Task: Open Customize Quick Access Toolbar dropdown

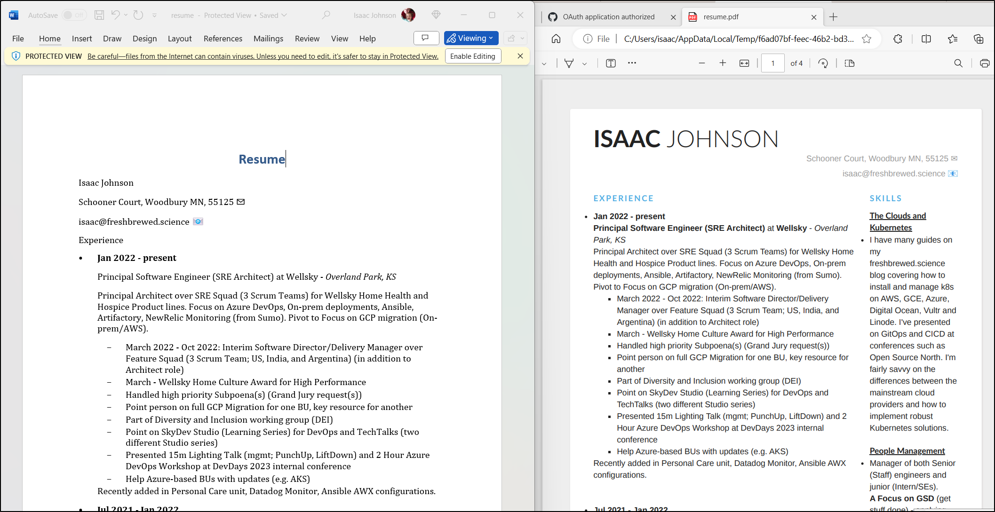Action: tap(154, 16)
